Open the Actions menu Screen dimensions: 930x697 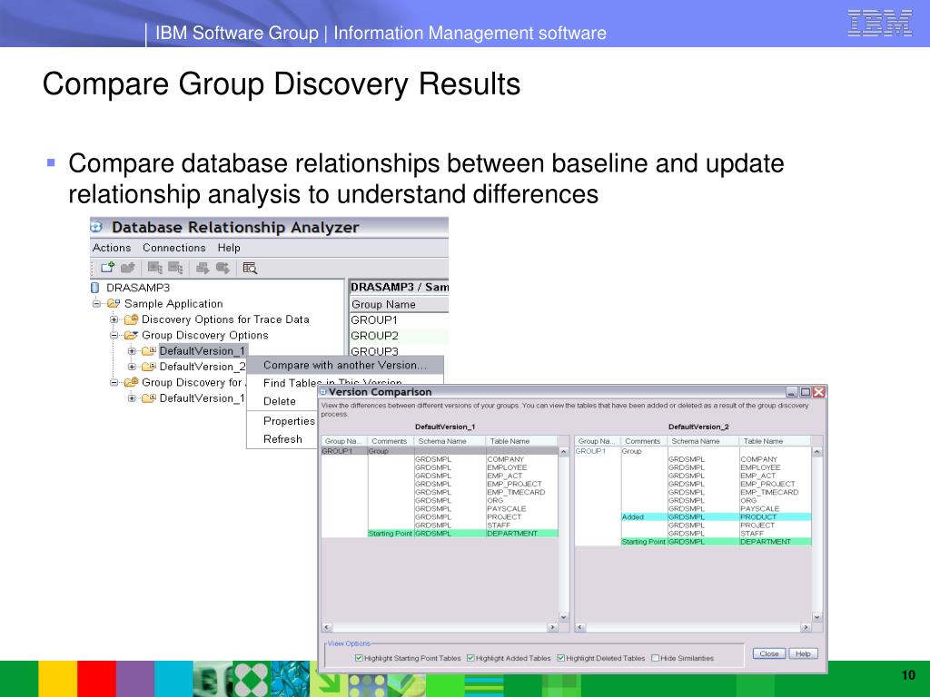[112, 248]
